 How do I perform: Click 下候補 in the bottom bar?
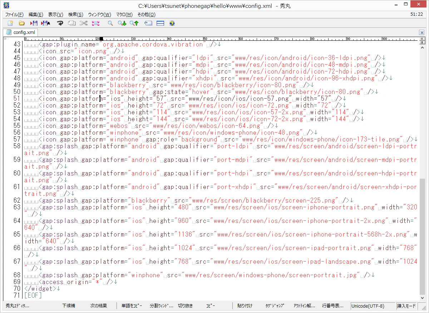tap(69, 306)
